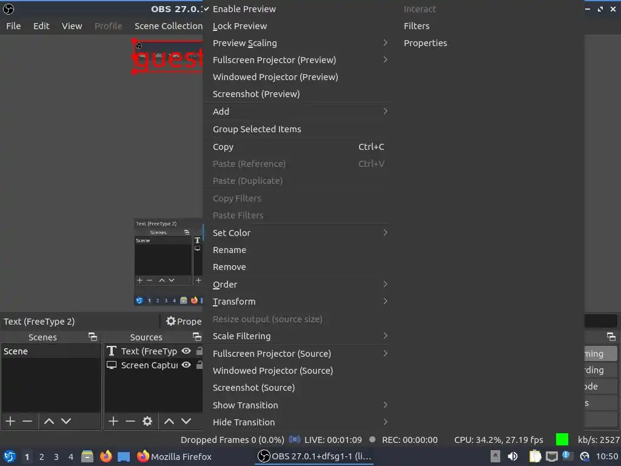Screen dimensions: 621x466
Task: Open clipboard manager tray icon
Action: [535, 456]
